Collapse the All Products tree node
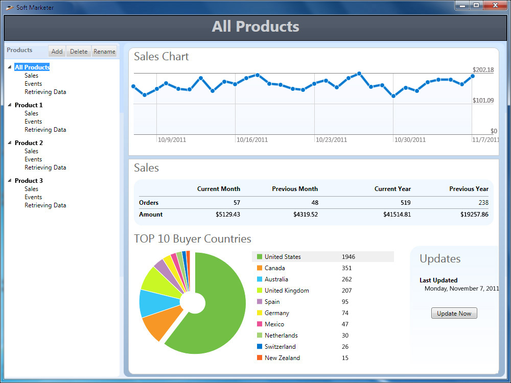The width and height of the screenshot is (511, 383). tap(9, 67)
